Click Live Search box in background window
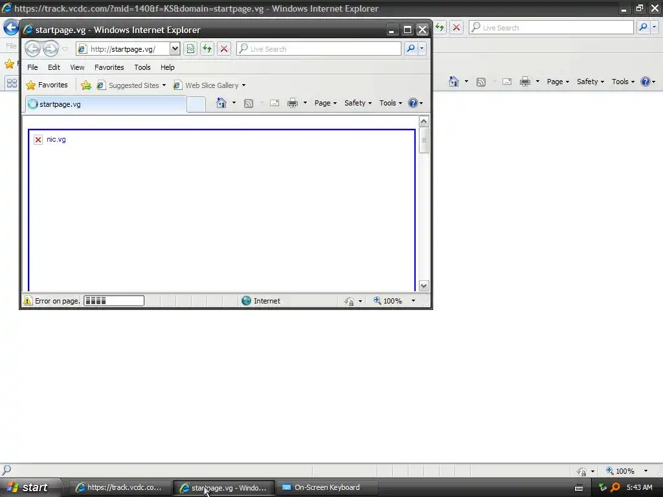Viewport: 663px width, 497px height. 552,27
